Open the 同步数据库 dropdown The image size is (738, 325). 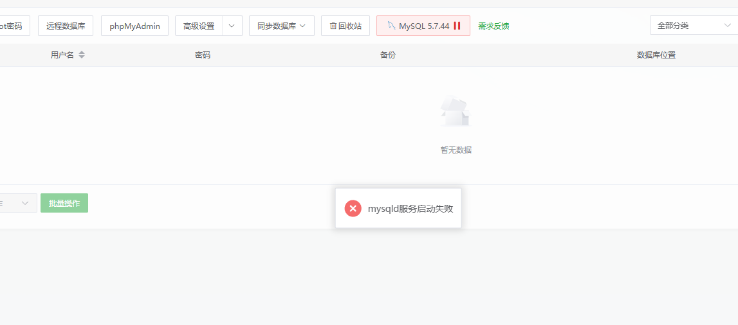click(281, 26)
